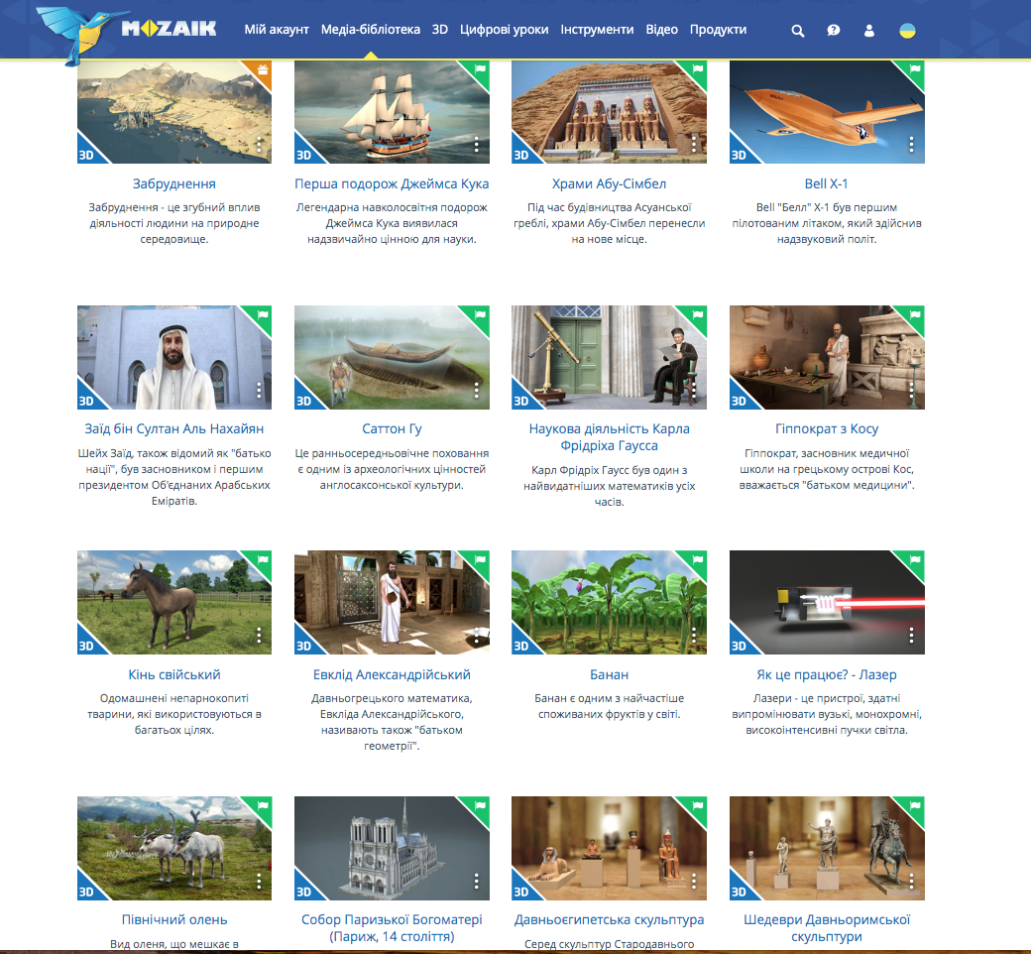The image size is (1031, 954).
Task: Open the Саттон Гу title link
Action: pos(392,429)
